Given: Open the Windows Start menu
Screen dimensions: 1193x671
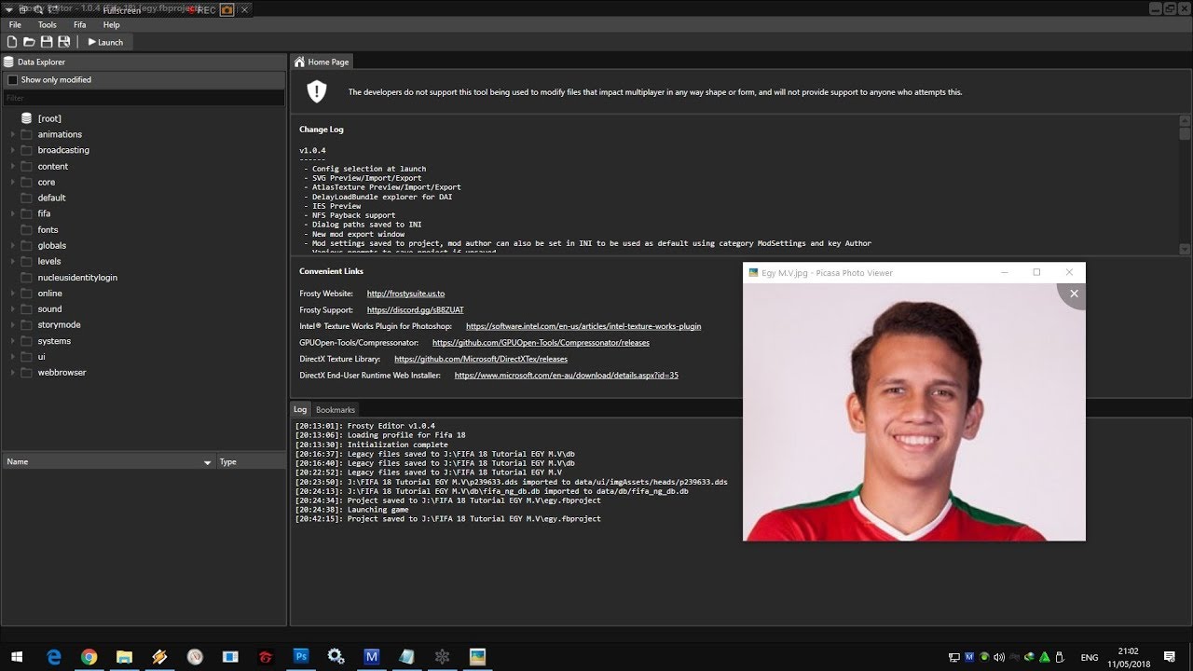Looking at the screenshot, I should tap(16, 656).
